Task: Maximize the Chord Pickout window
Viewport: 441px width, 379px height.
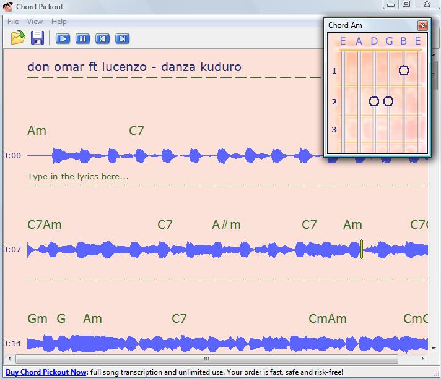Action: (406, 4)
